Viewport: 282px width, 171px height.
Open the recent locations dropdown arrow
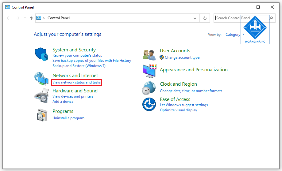tap(25, 18)
